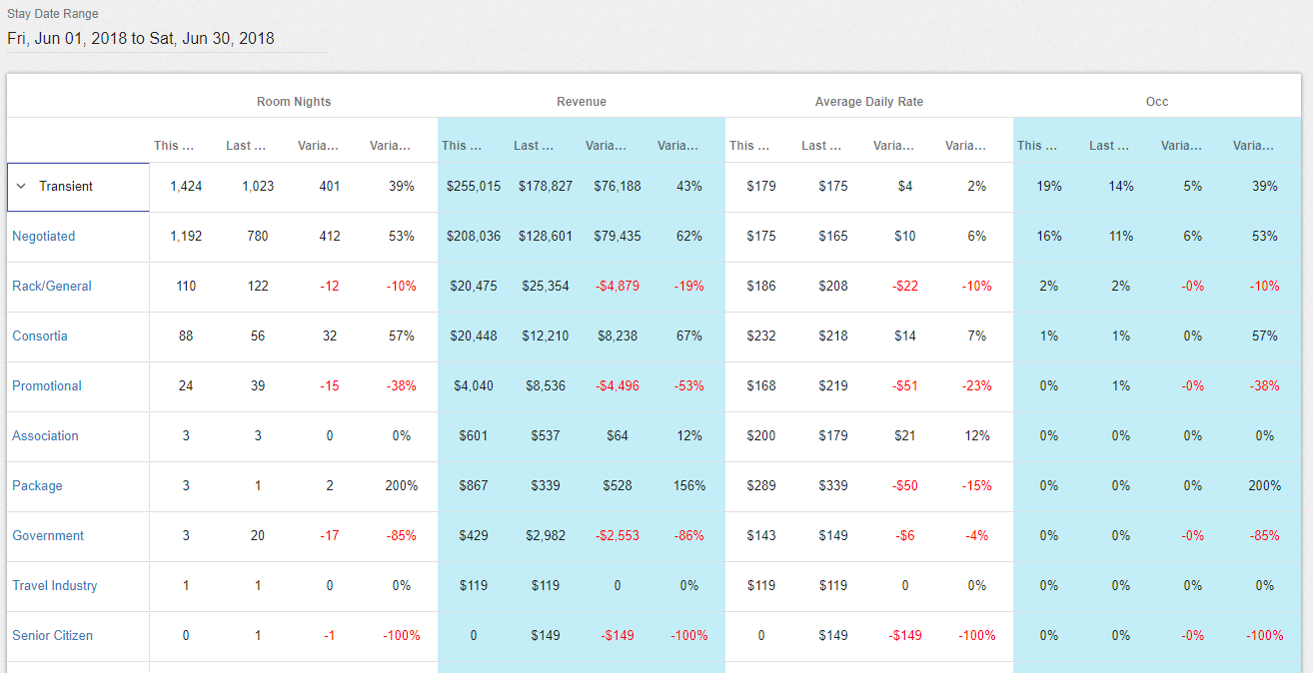This screenshot has height=673, width=1313.
Task: Select the Travel Industry segment
Action: coord(55,585)
